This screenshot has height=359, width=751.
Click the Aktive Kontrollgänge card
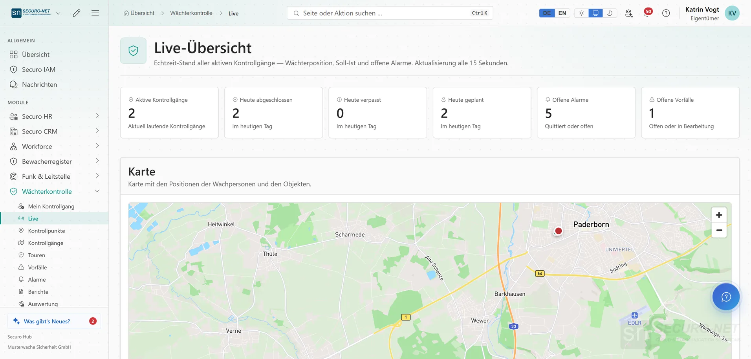[x=169, y=112]
